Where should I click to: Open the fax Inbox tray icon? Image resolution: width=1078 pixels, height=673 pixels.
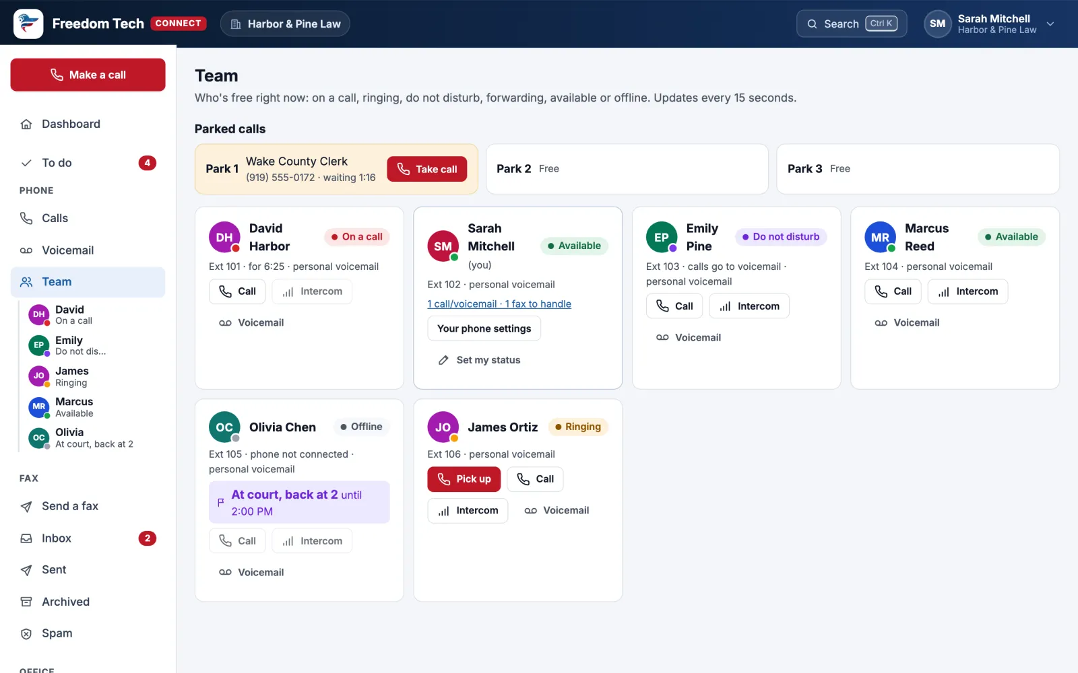[26, 538]
